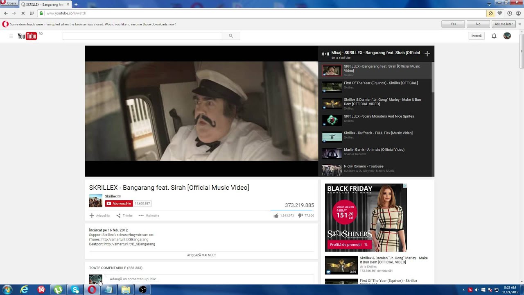Image resolution: width=524 pixels, height=295 pixels.
Task: Play Nicky Romero - Toulouse playlist entry
Action: pos(376,170)
